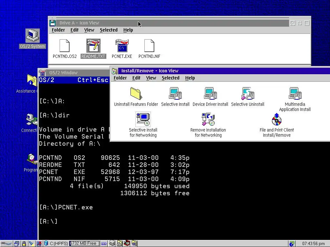
Task: Open Edit menu in Install/Remove window
Action: pos(136,78)
